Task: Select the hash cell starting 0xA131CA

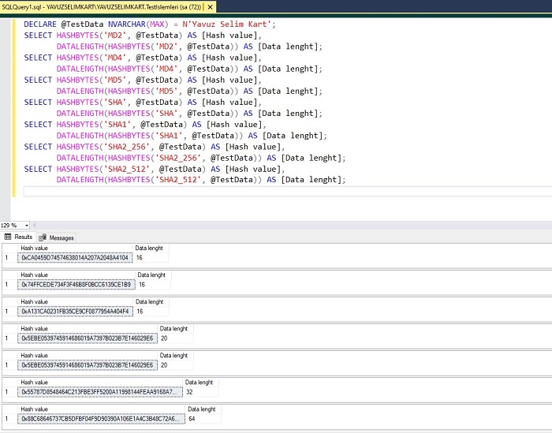Action: [x=76, y=312]
